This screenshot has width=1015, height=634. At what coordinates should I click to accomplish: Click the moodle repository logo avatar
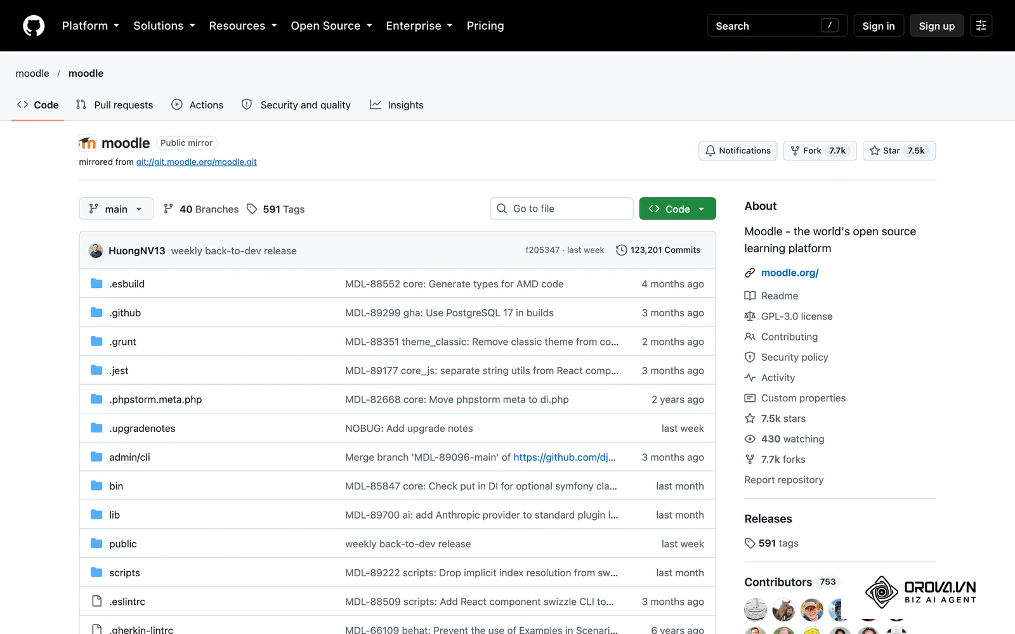pyautogui.click(x=88, y=143)
